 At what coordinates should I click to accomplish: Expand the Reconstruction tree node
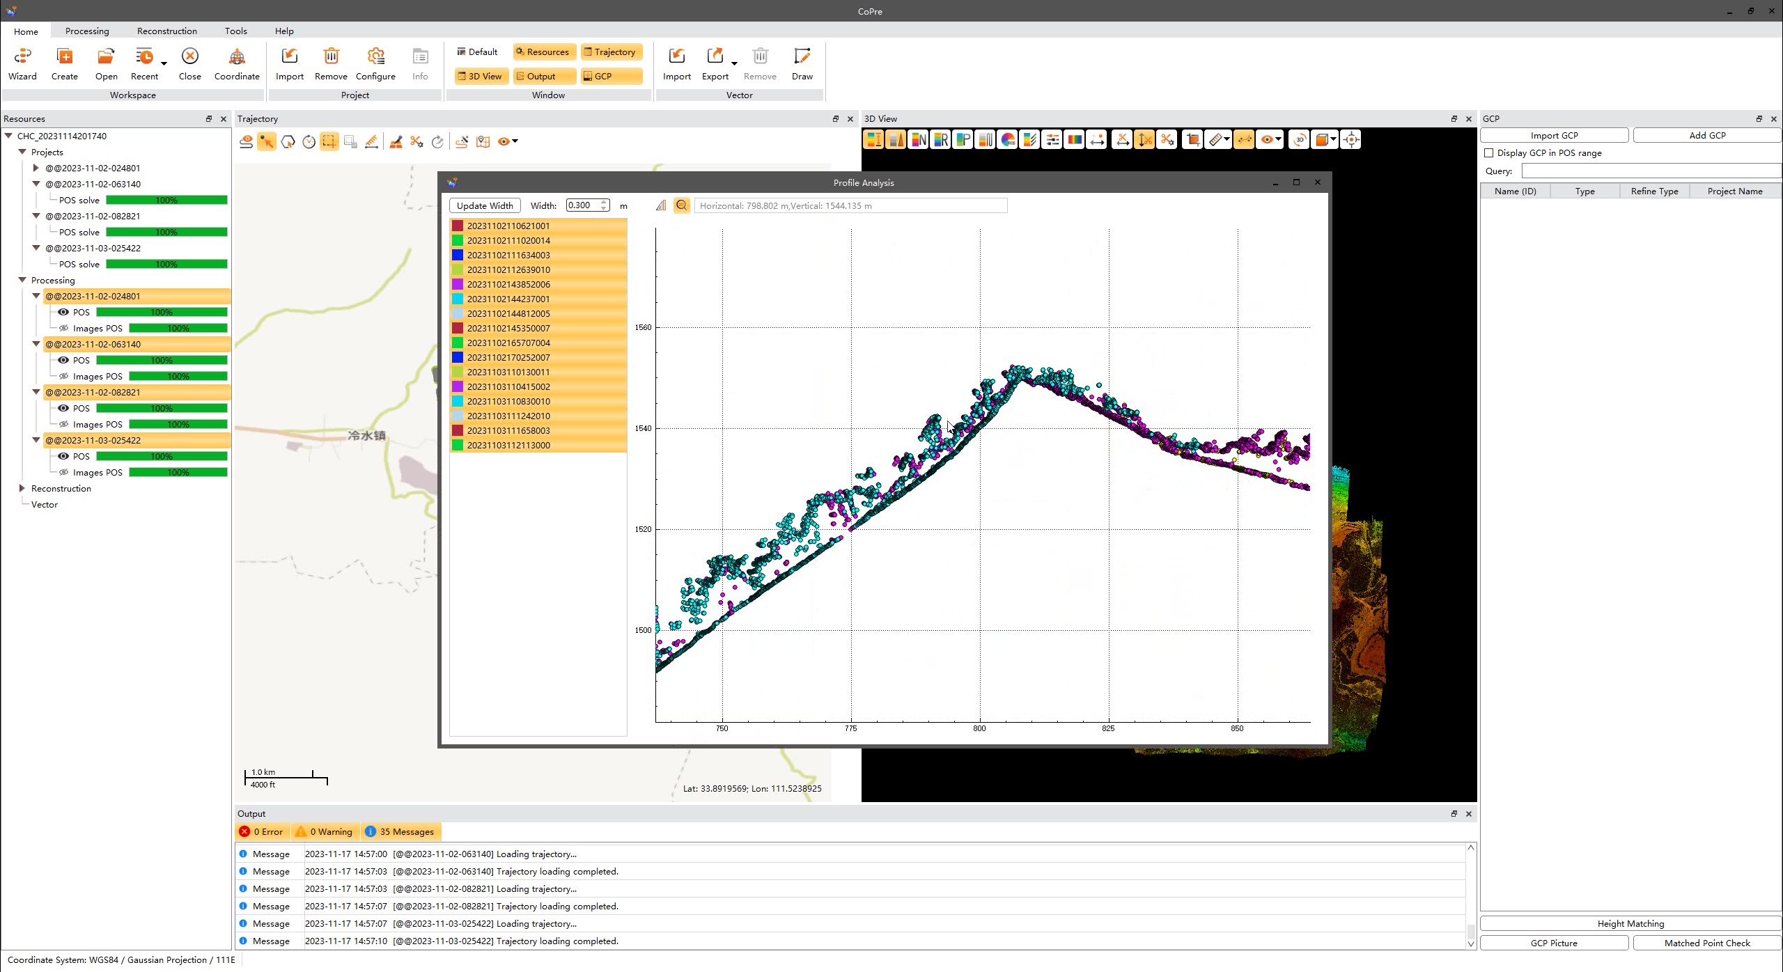point(22,488)
